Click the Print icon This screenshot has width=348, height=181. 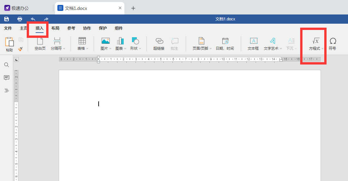point(20,19)
